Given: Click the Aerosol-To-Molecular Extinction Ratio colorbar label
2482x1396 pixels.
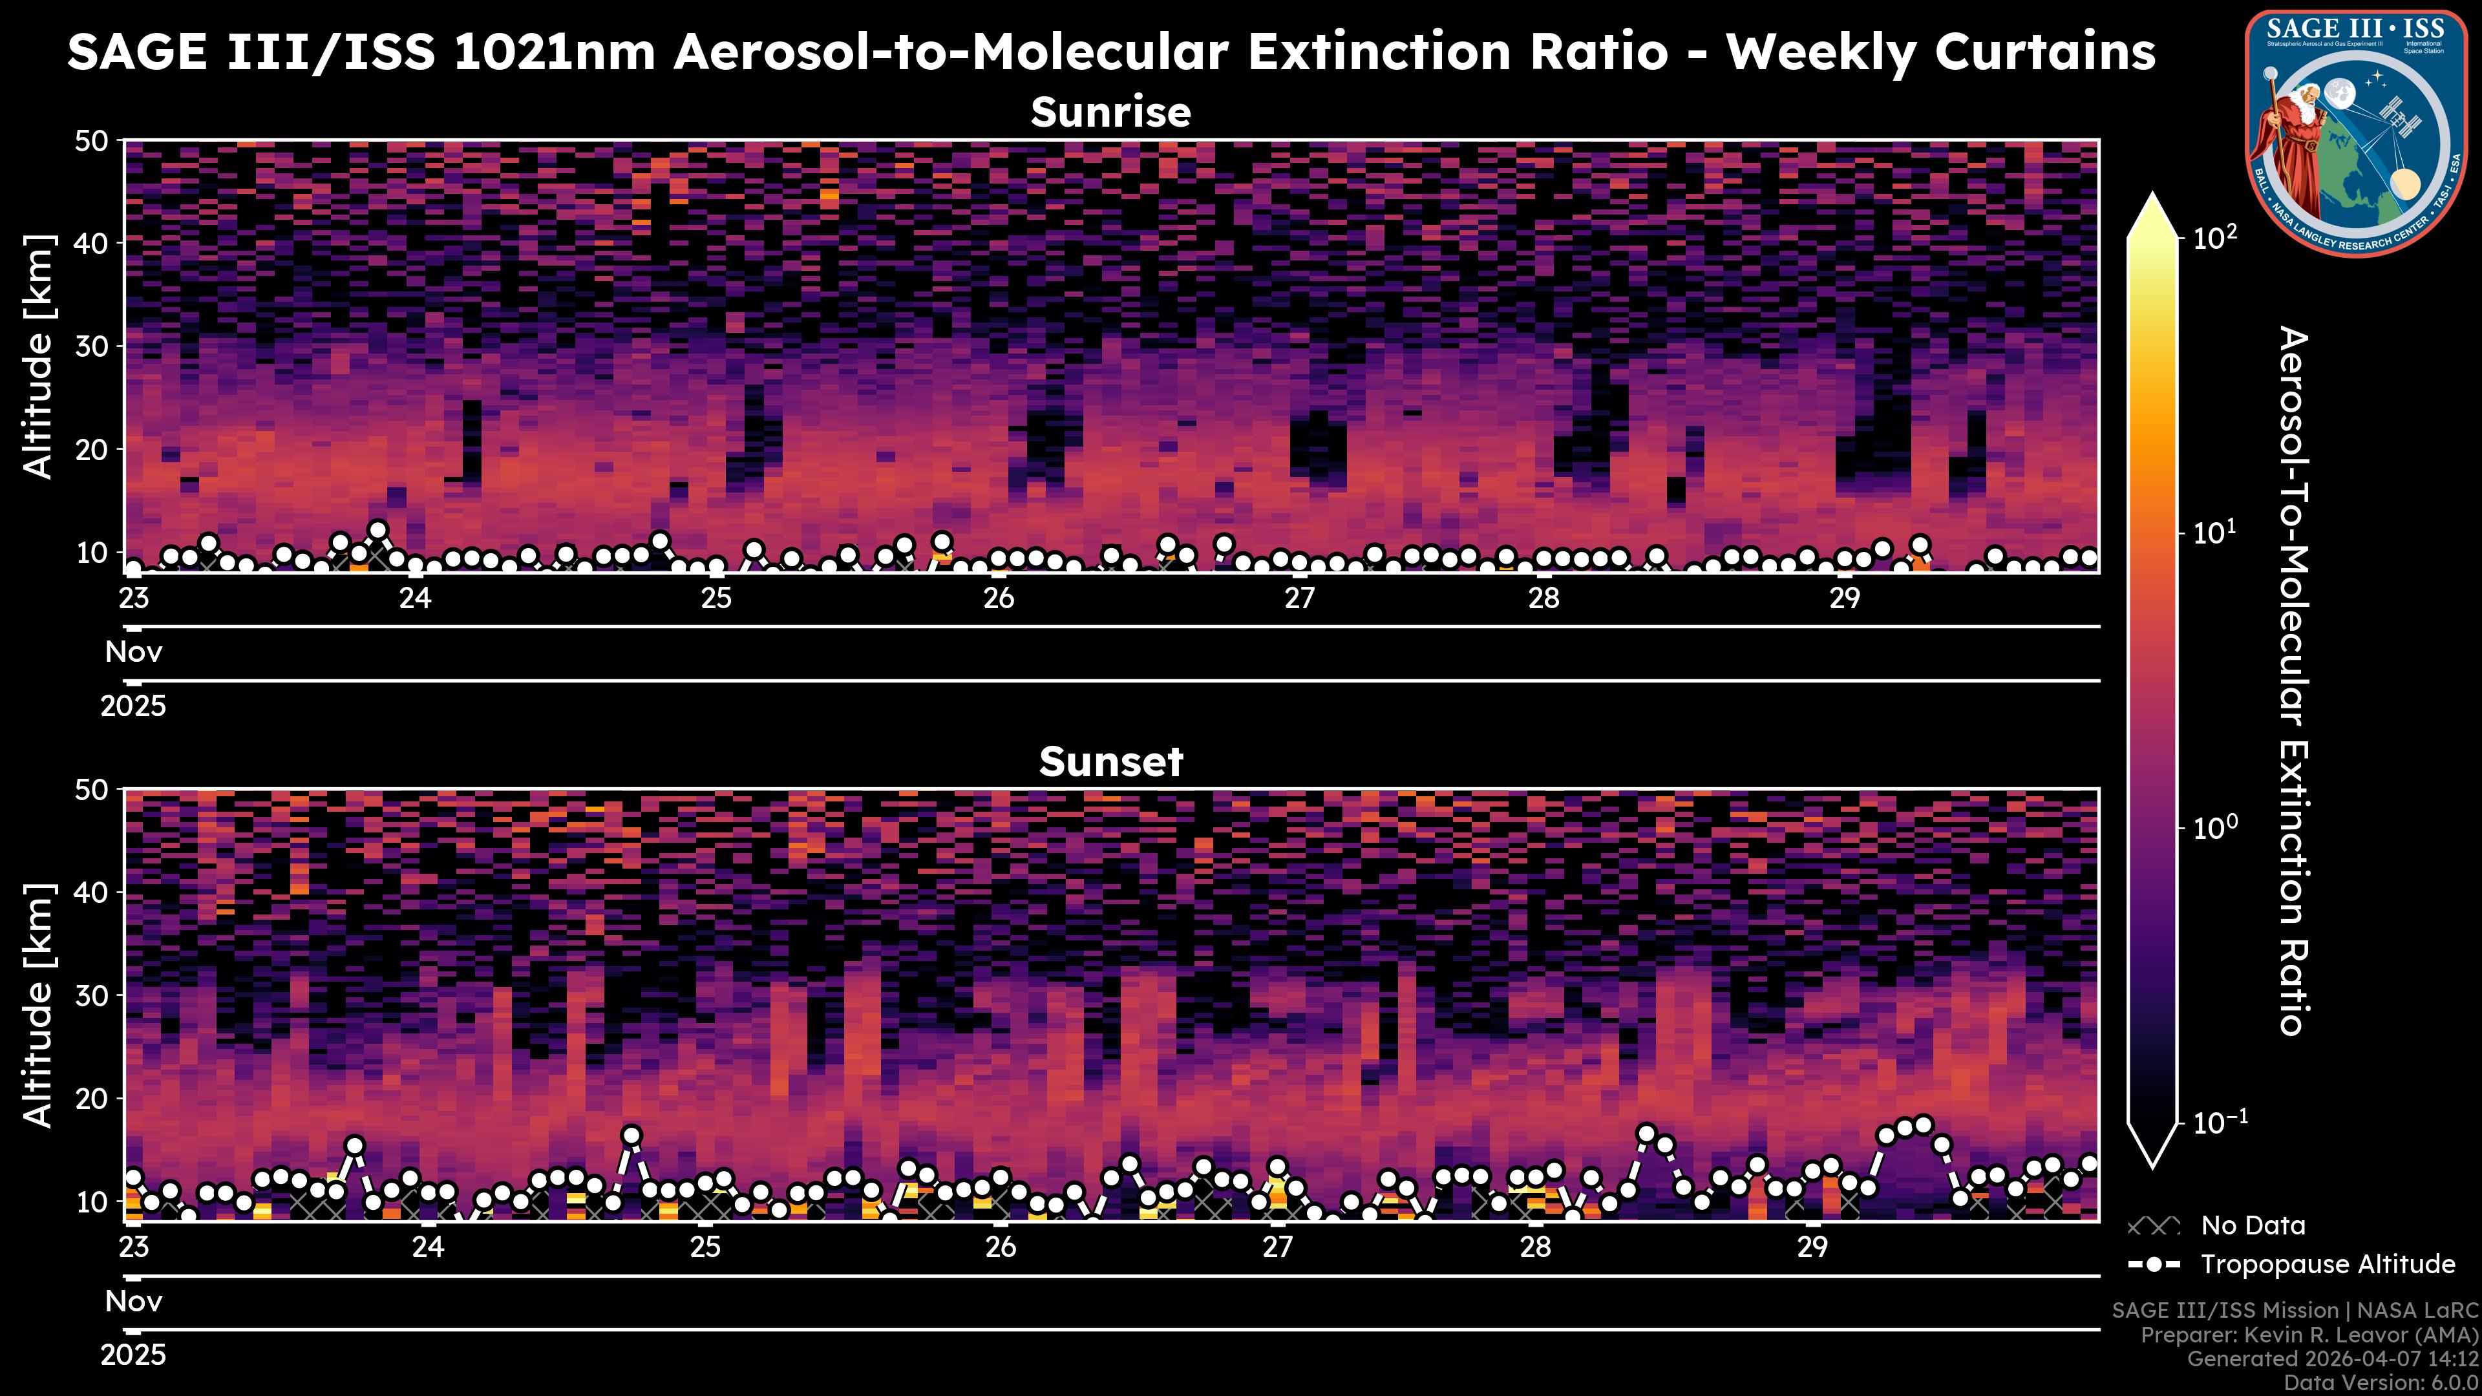Looking at the screenshot, I should [x=2294, y=680].
